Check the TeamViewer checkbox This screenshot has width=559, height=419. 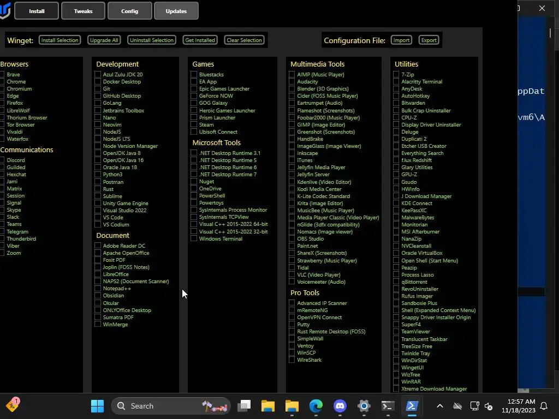click(x=396, y=331)
